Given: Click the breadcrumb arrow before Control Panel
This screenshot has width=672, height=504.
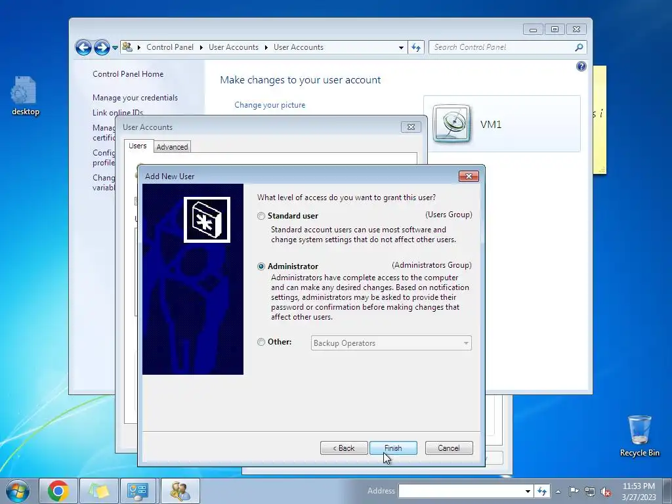Looking at the screenshot, I should coord(139,47).
